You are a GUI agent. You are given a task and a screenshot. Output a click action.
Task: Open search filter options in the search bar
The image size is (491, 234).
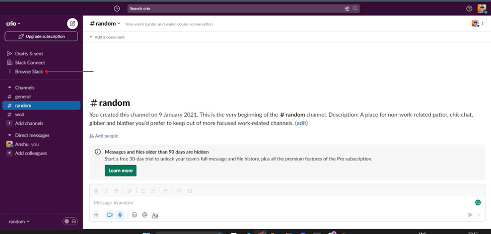click(x=347, y=9)
